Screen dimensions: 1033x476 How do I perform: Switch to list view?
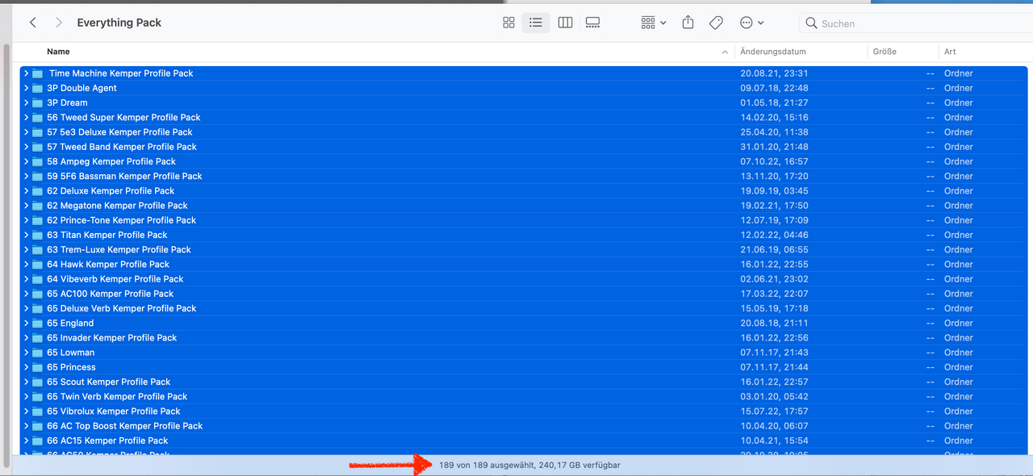(x=536, y=23)
